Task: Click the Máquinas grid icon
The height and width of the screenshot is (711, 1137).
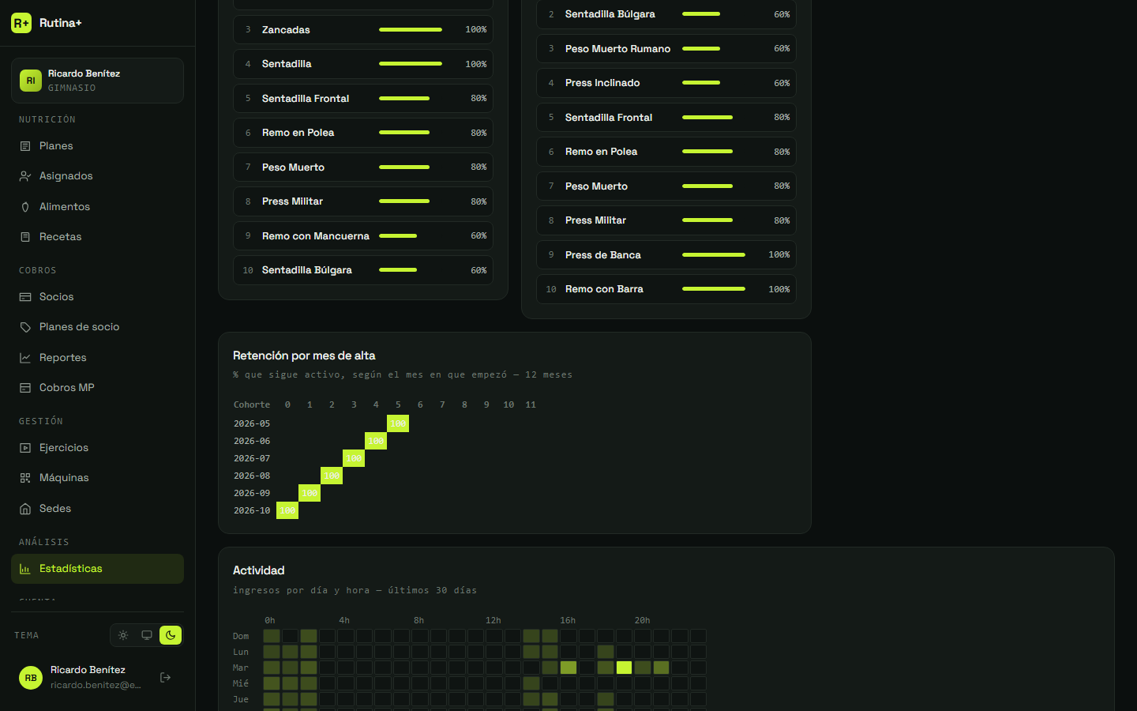Action: 25,478
